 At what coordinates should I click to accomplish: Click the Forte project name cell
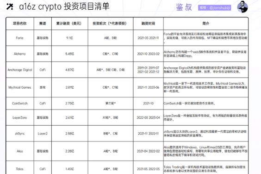tap(19, 38)
